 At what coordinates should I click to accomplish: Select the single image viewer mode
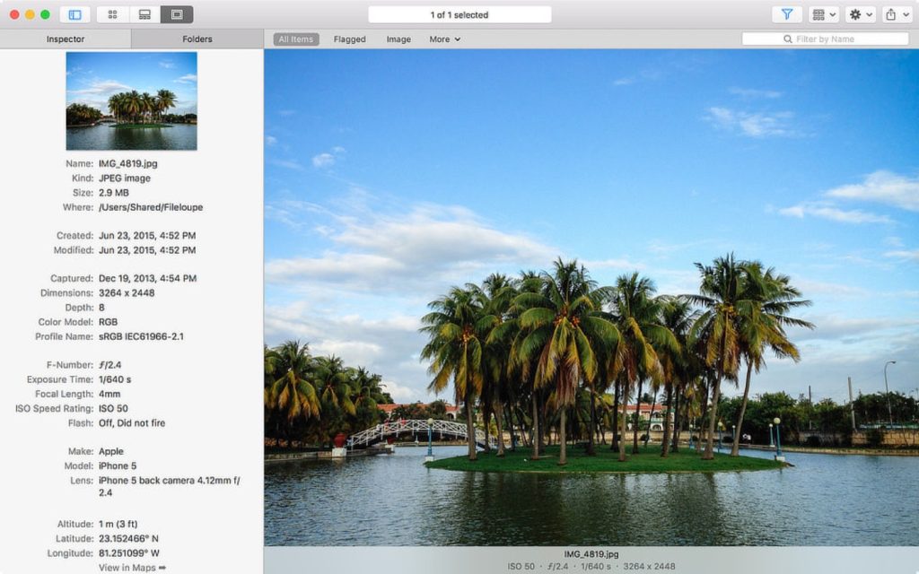tap(176, 14)
